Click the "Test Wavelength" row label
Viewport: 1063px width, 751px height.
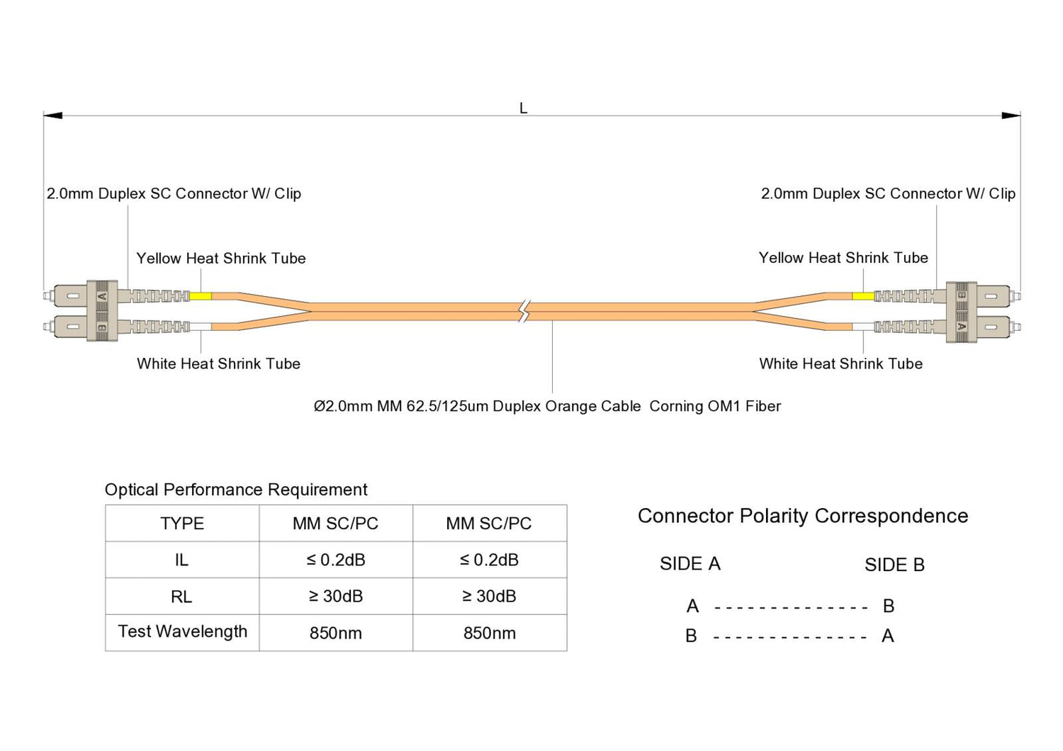[182, 632]
